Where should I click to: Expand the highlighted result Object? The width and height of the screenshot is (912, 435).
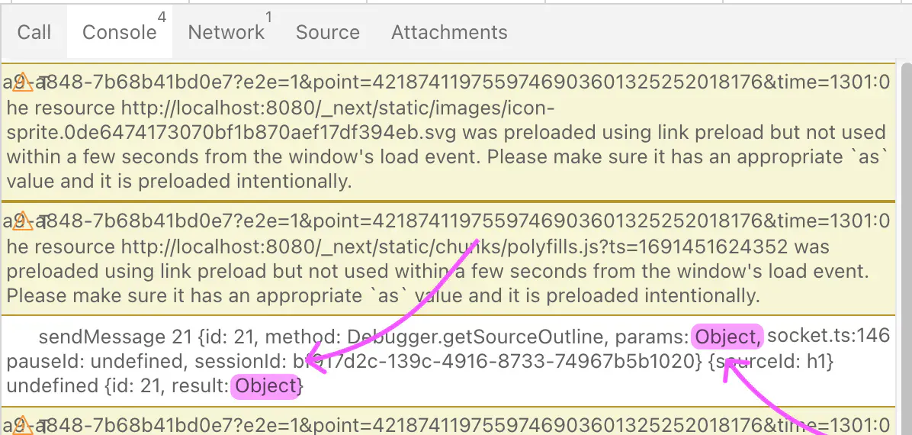pyautogui.click(x=265, y=387)
